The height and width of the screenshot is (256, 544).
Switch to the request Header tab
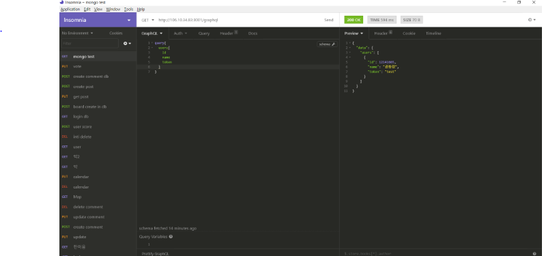(x=229, y=33)
